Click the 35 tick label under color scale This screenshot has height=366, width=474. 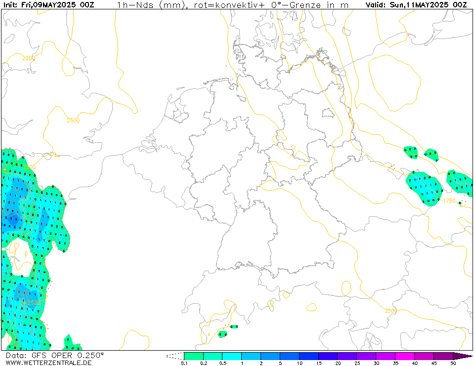395,363
